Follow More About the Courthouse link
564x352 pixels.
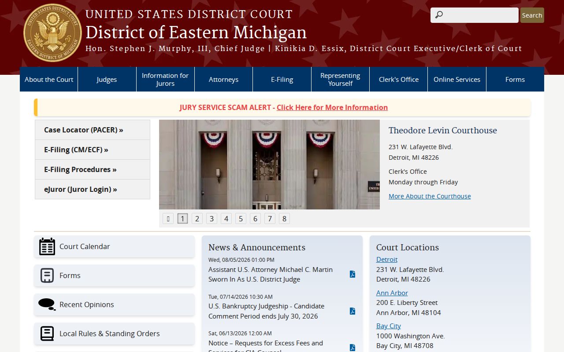point(430,196)
